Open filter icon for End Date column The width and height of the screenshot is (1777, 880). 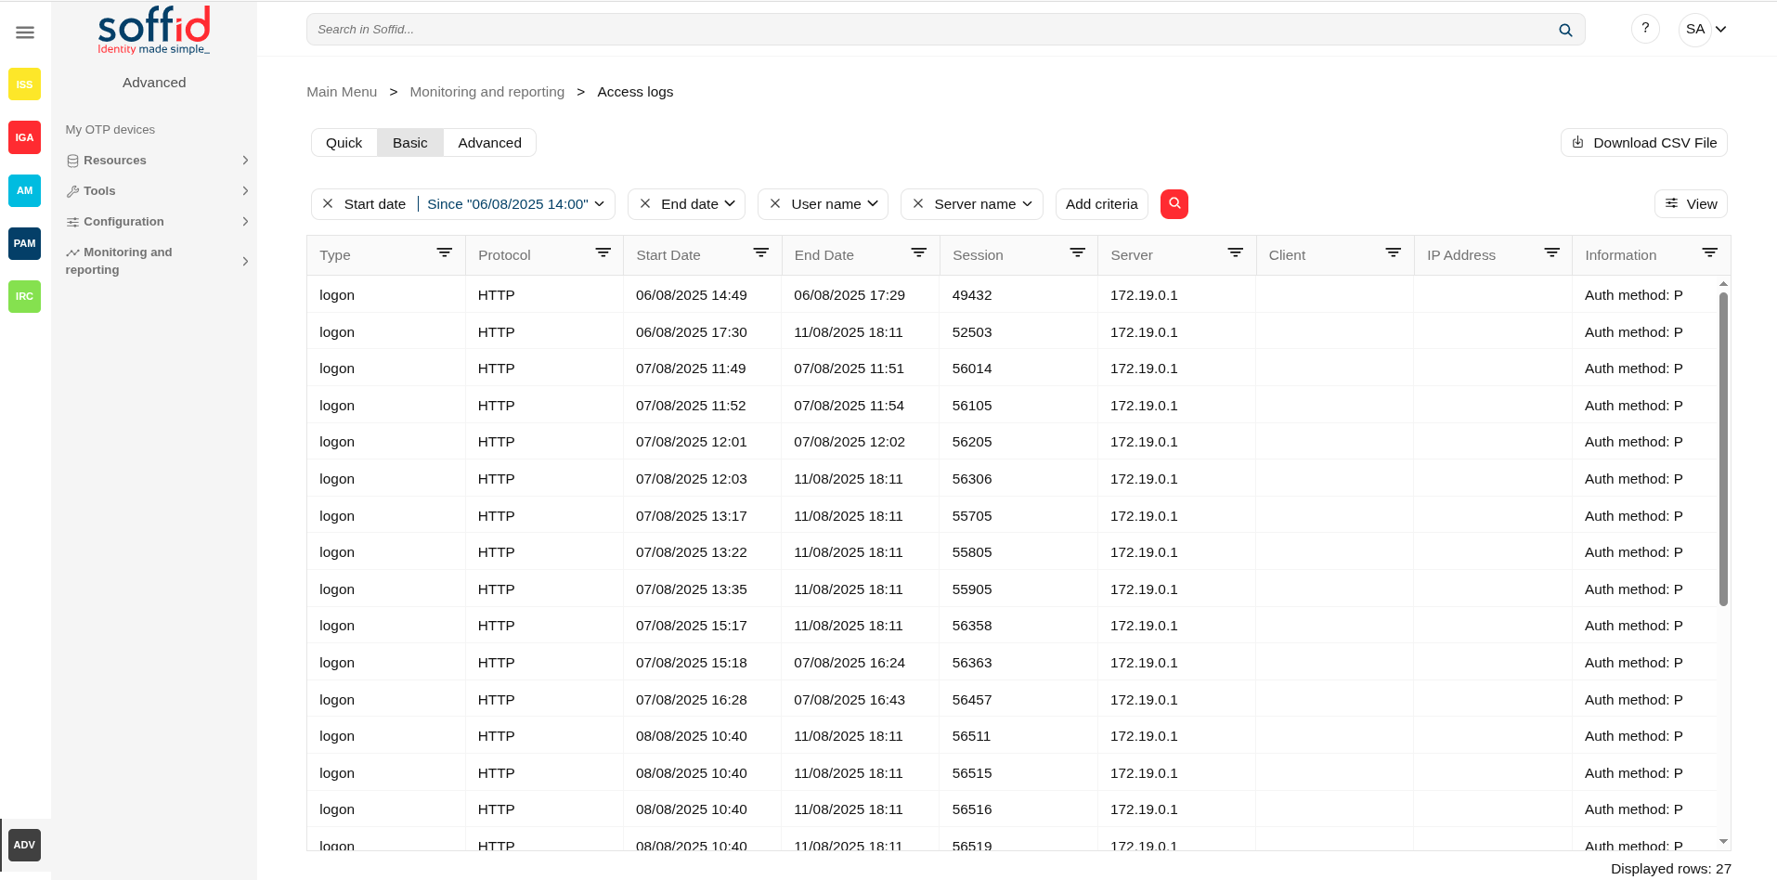click(x=919, y=252)
